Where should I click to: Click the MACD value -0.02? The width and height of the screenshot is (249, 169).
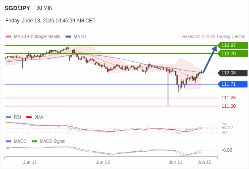pyautogui.click(x=227, y=150)
